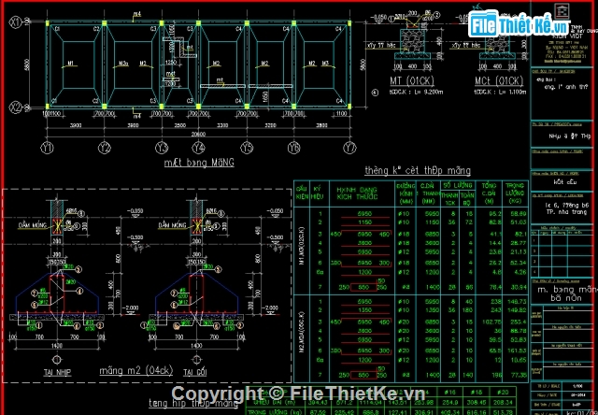The height and width of the screenshot is (415, 598).
Task: Select weight value 58.69 in the table
Action: tap(517, 214)
